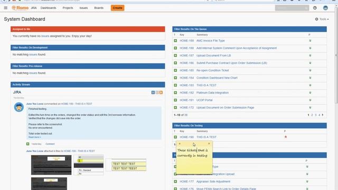Click the orange Create button
Image resolution: width=338 pixels, height=190 pixels.
(117, 8)
